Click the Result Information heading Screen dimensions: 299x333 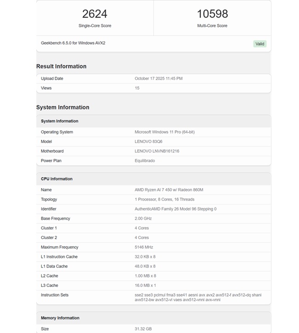pyautogui.click(x=61, y=66)
